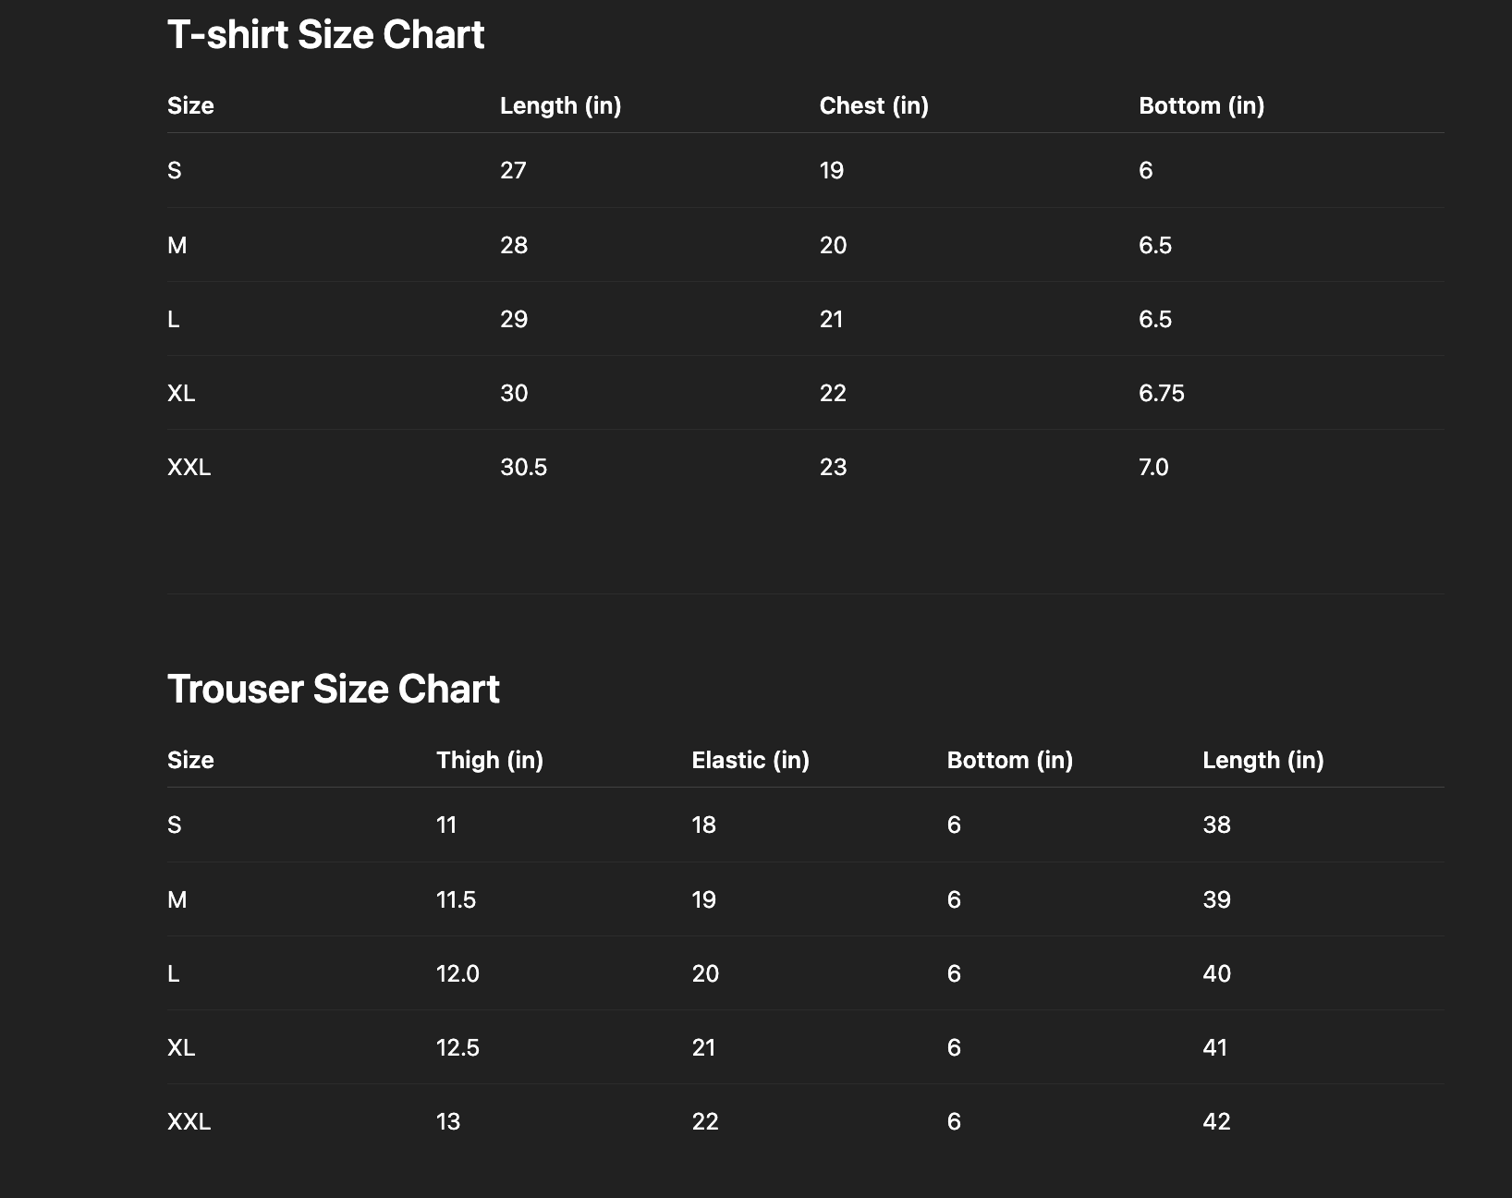
Task: Click the T-shirt S length value 27
Action: [513, 171]
